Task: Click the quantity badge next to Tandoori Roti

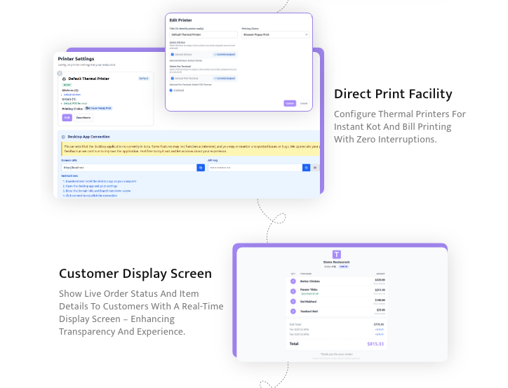Action: tap(293, 310)
